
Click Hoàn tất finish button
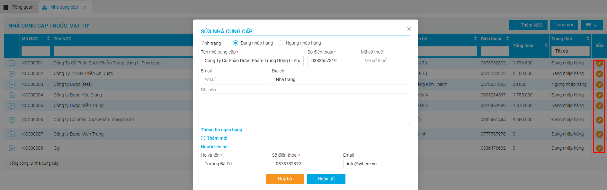pyautogui.click(x=326, y=179)
